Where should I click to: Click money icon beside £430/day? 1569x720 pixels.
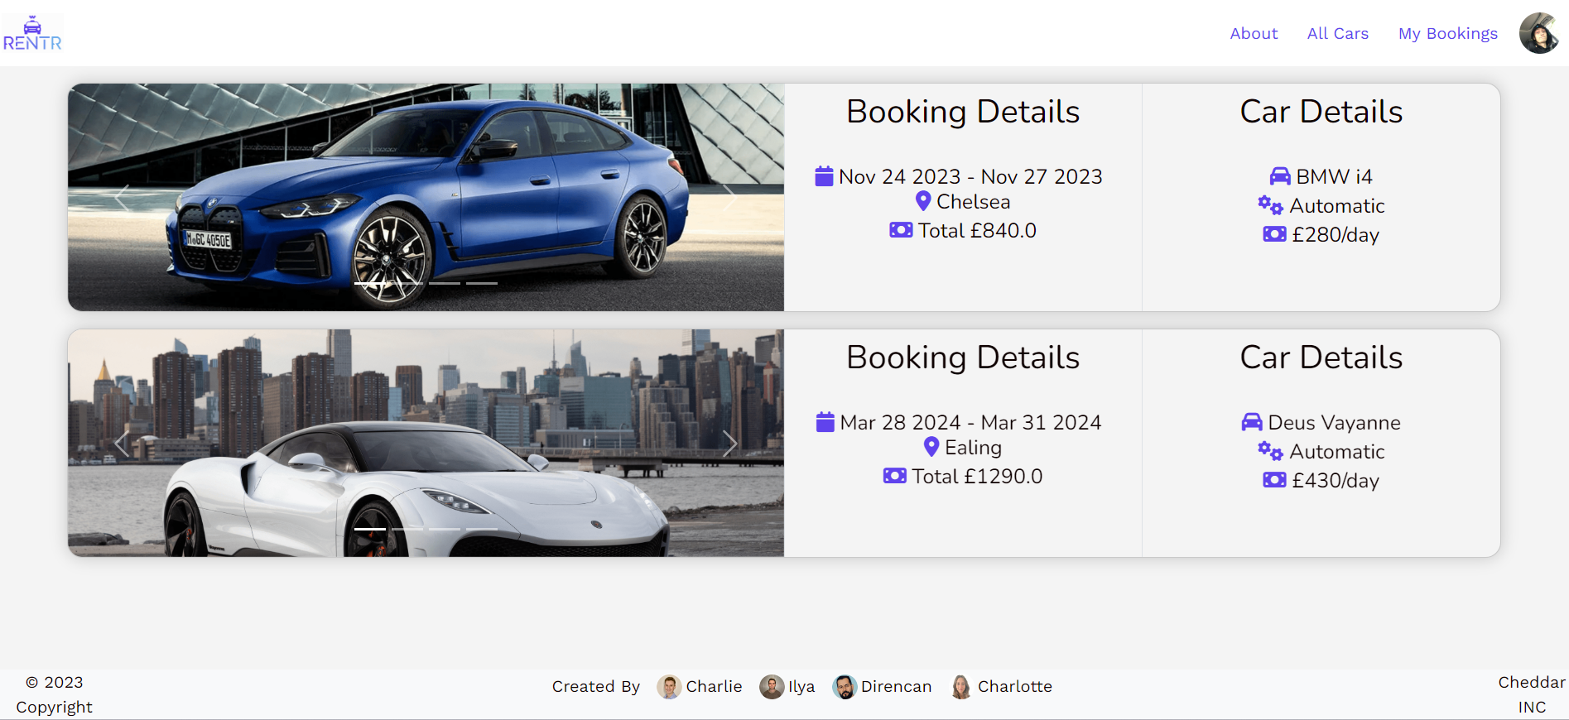pyautogui.click(x=1274, y=480)
